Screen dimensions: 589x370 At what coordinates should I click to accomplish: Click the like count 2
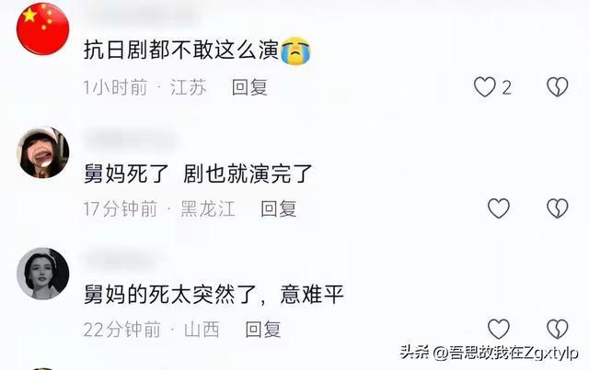tap(506, 88)
